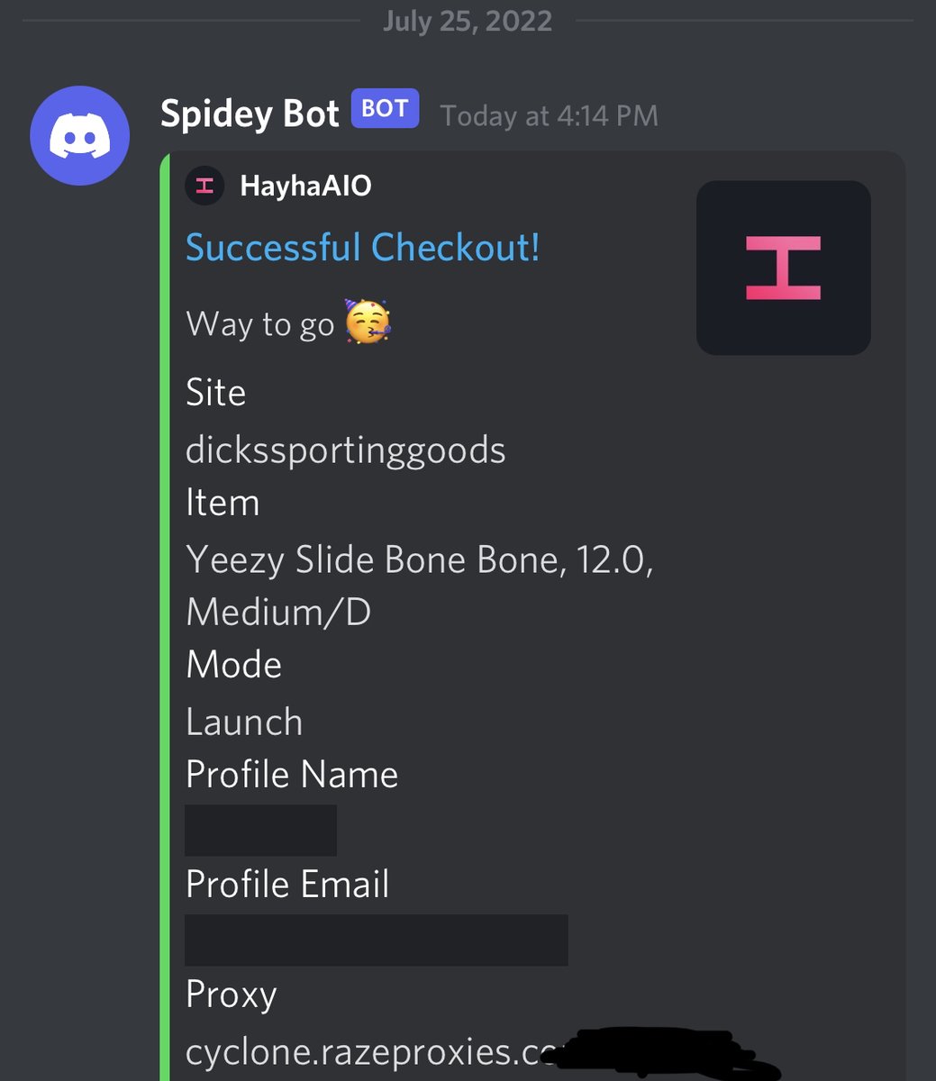This screenshot has width=936, height=1081.
Task: Click the HayhaAIO author name
Action: click(305, 186)
